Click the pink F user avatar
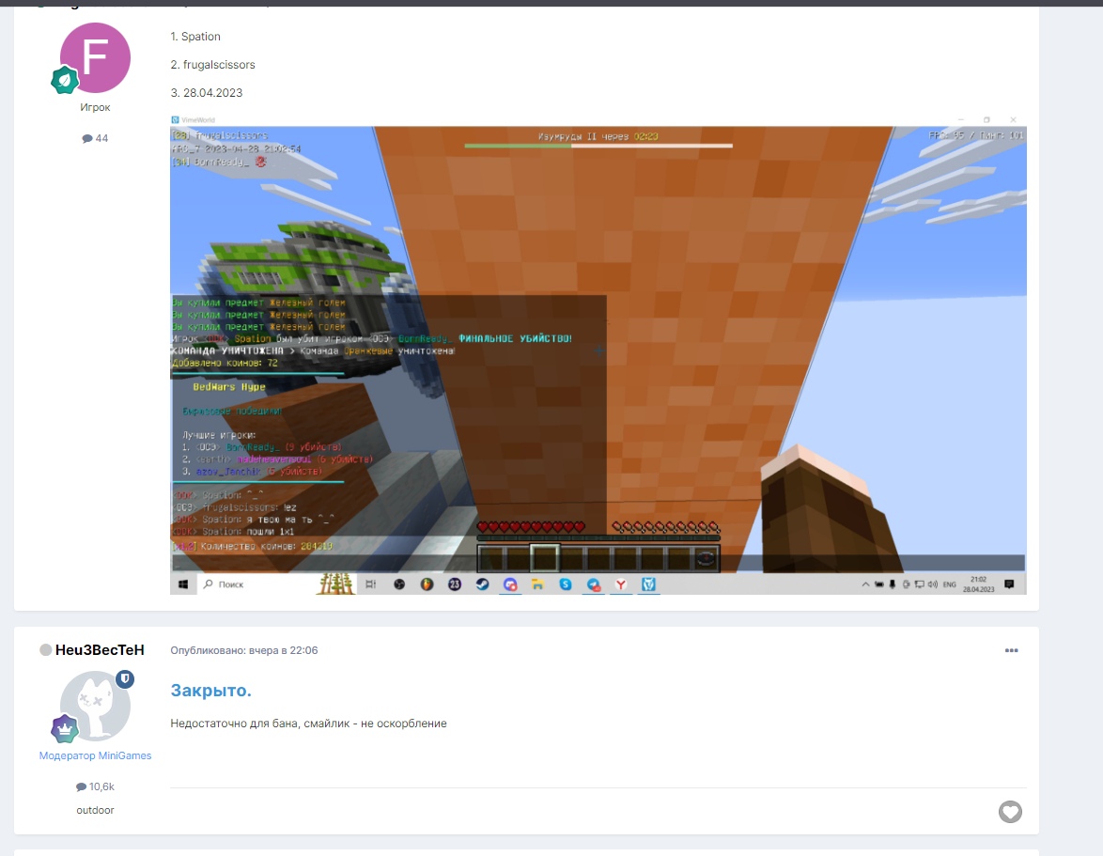1103x856 pixels. [x=95, y=58]
